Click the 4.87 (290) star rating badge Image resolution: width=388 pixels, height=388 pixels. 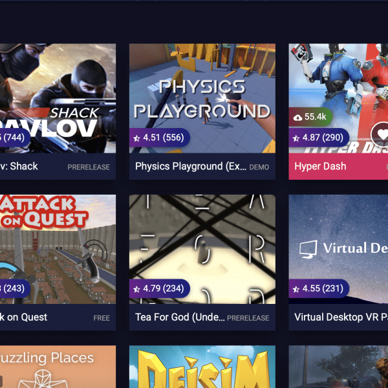tap(319, 137)
